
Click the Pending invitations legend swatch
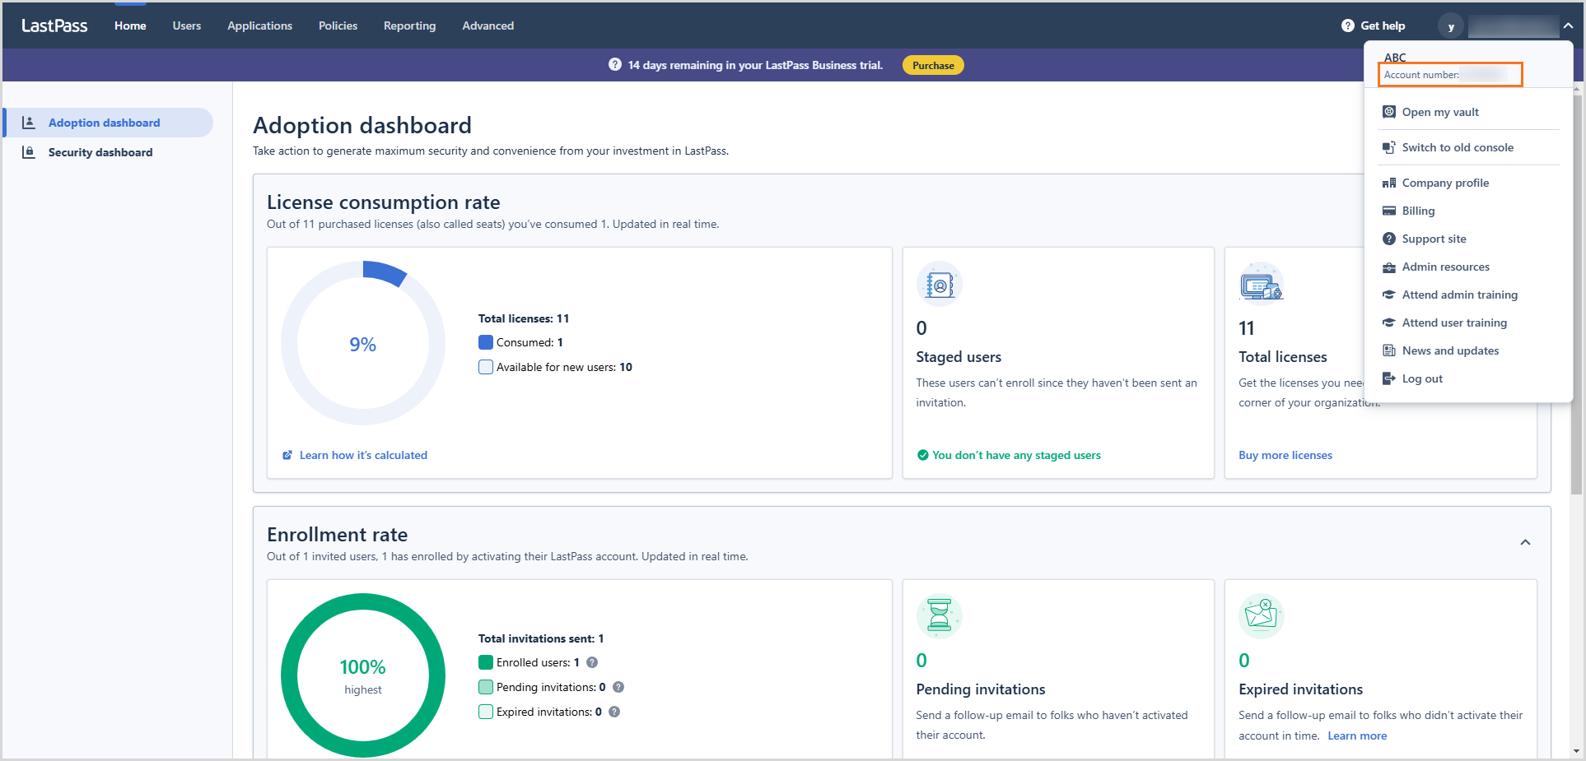486,687
